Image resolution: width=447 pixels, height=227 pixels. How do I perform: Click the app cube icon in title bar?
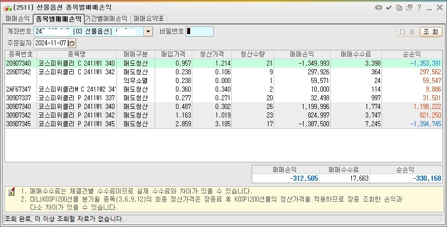(x=7, y=8)
